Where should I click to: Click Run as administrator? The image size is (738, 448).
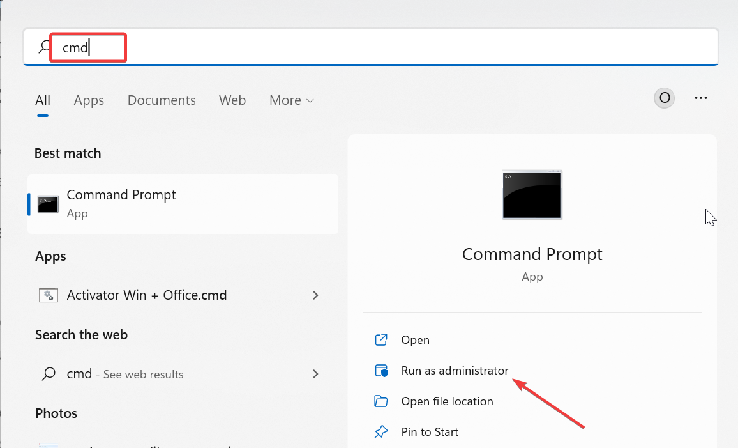click(x=455, y=370)
